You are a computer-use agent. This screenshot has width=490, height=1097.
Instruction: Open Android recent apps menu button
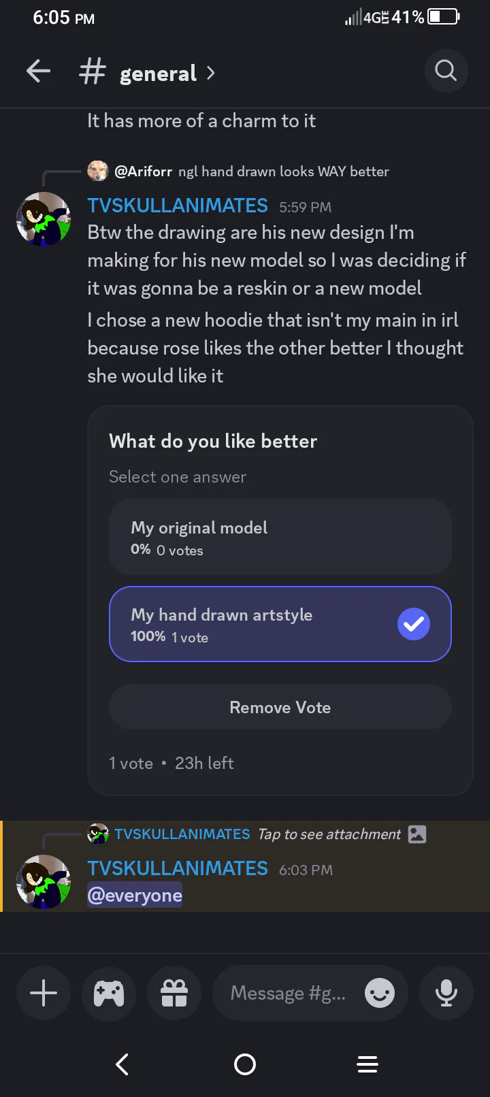[367, 1064]
